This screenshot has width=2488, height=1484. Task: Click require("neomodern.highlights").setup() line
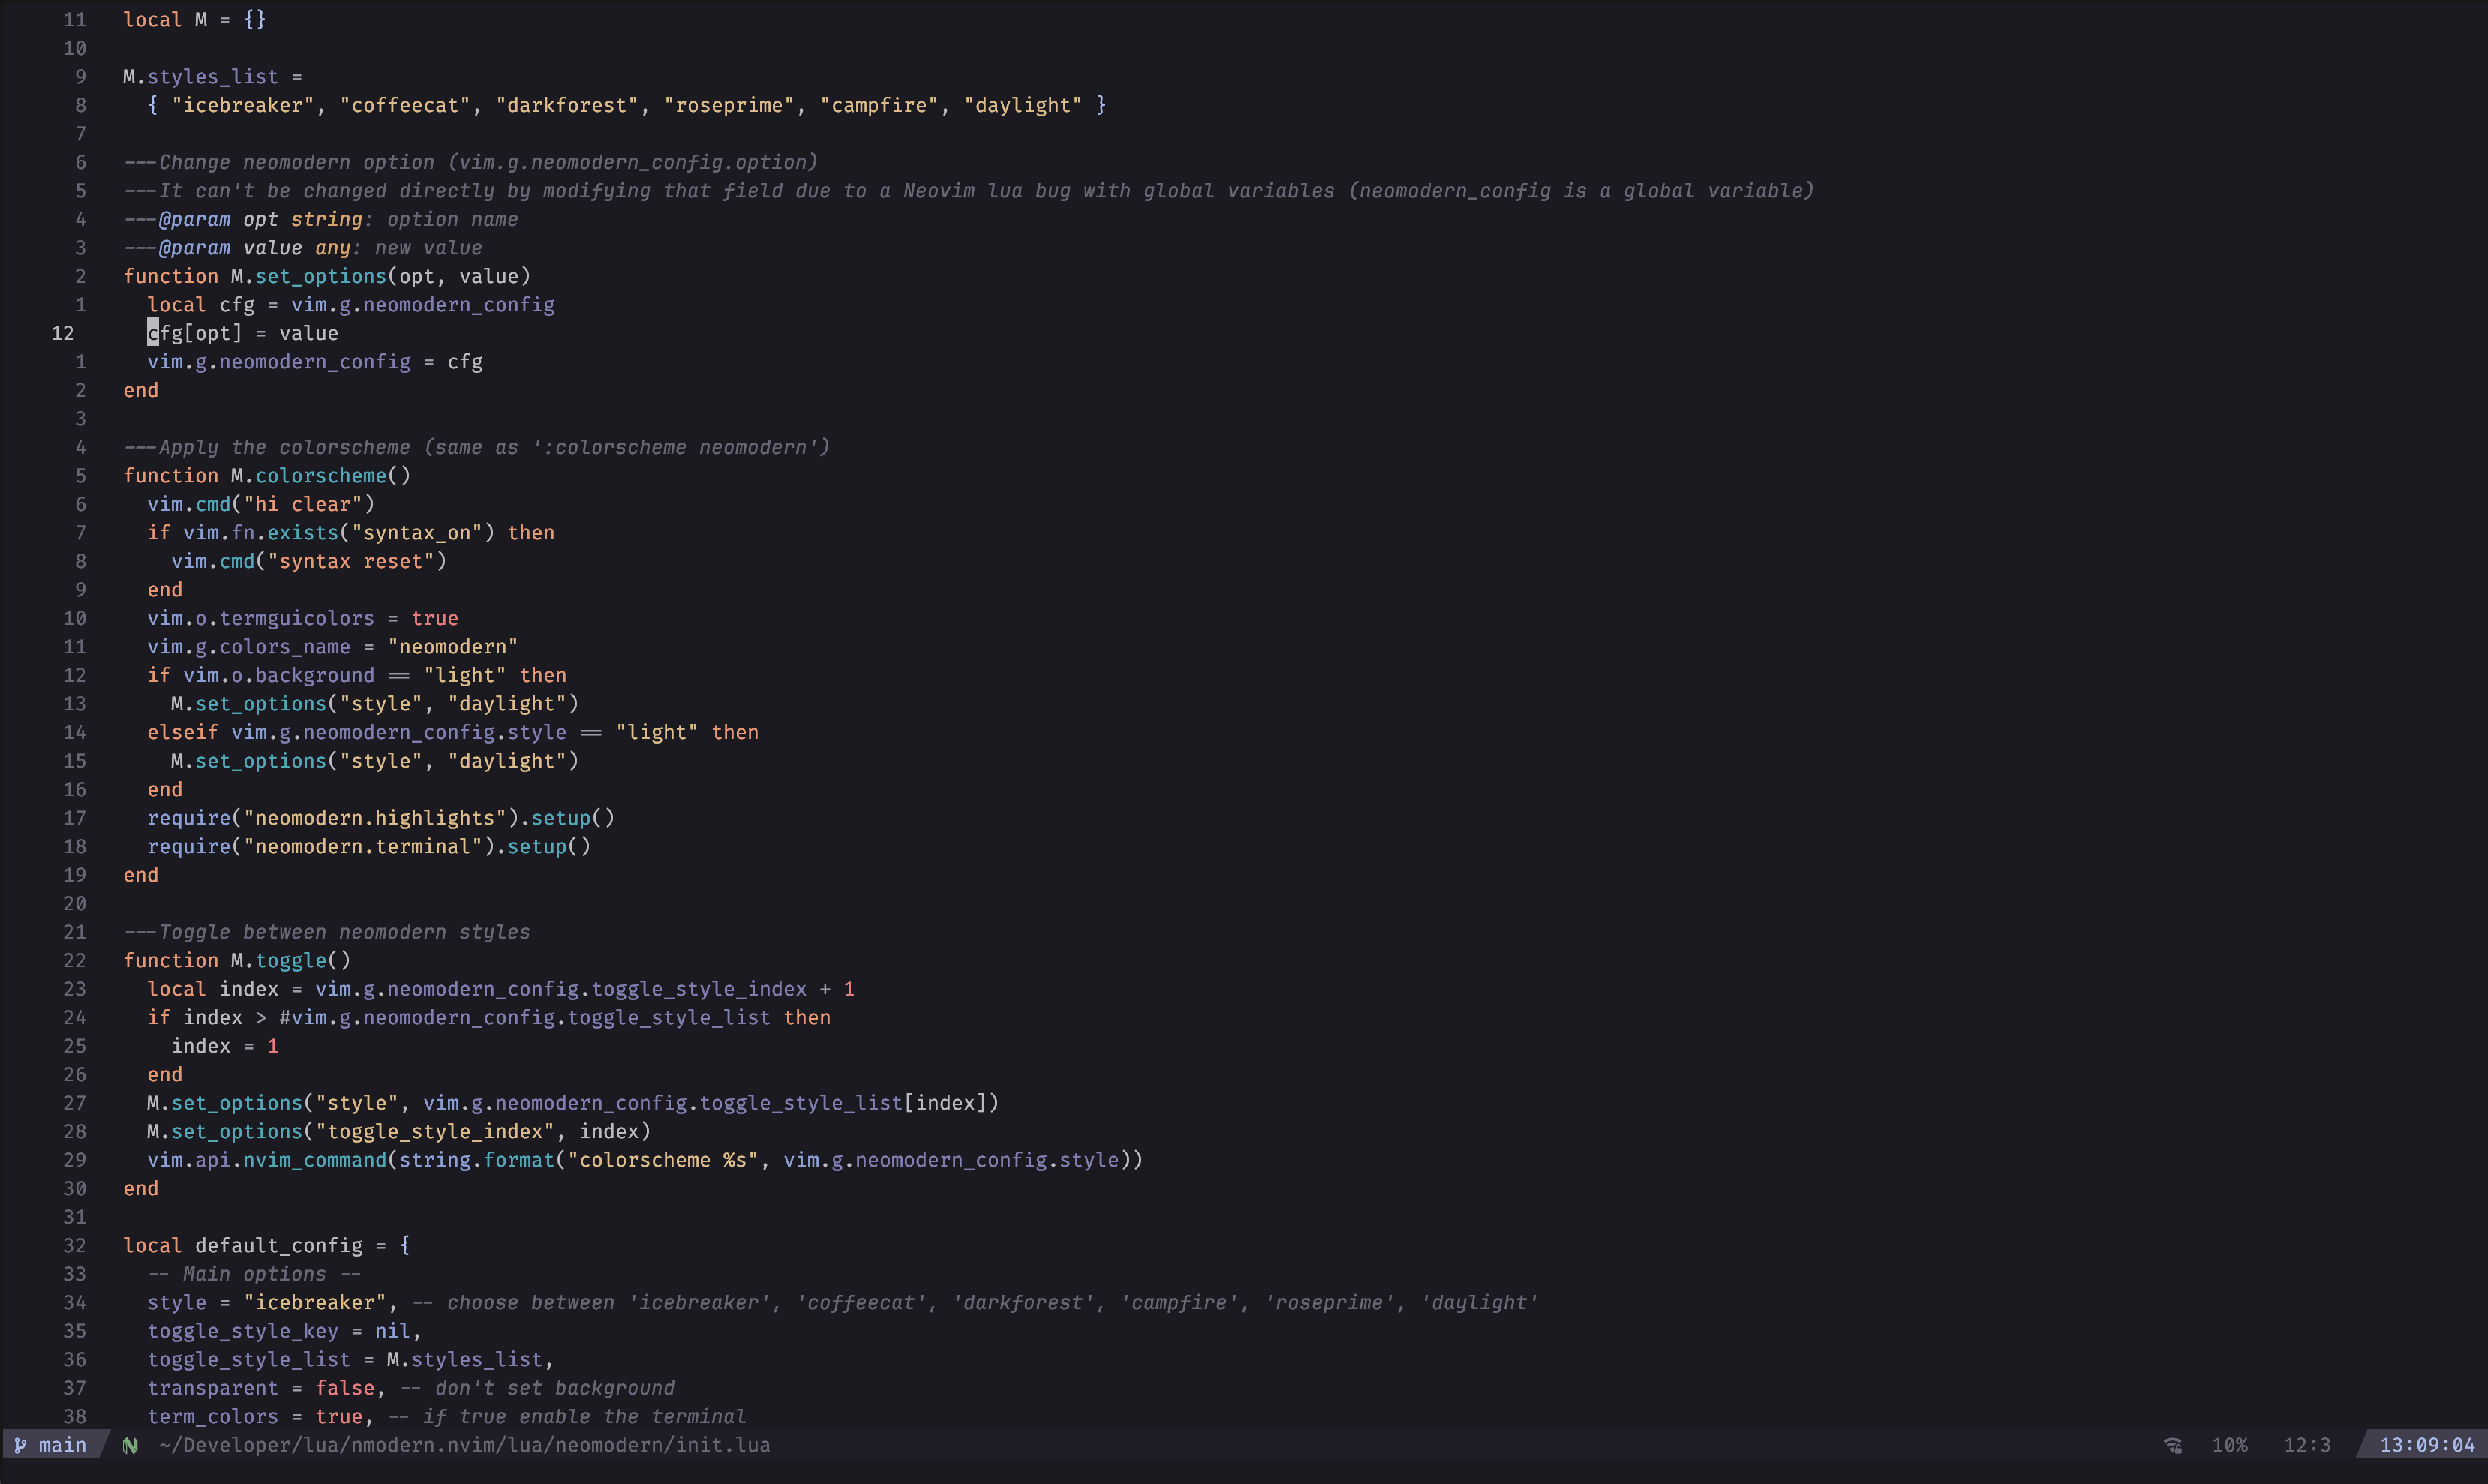pyautogui.click(x=381, y=817)
